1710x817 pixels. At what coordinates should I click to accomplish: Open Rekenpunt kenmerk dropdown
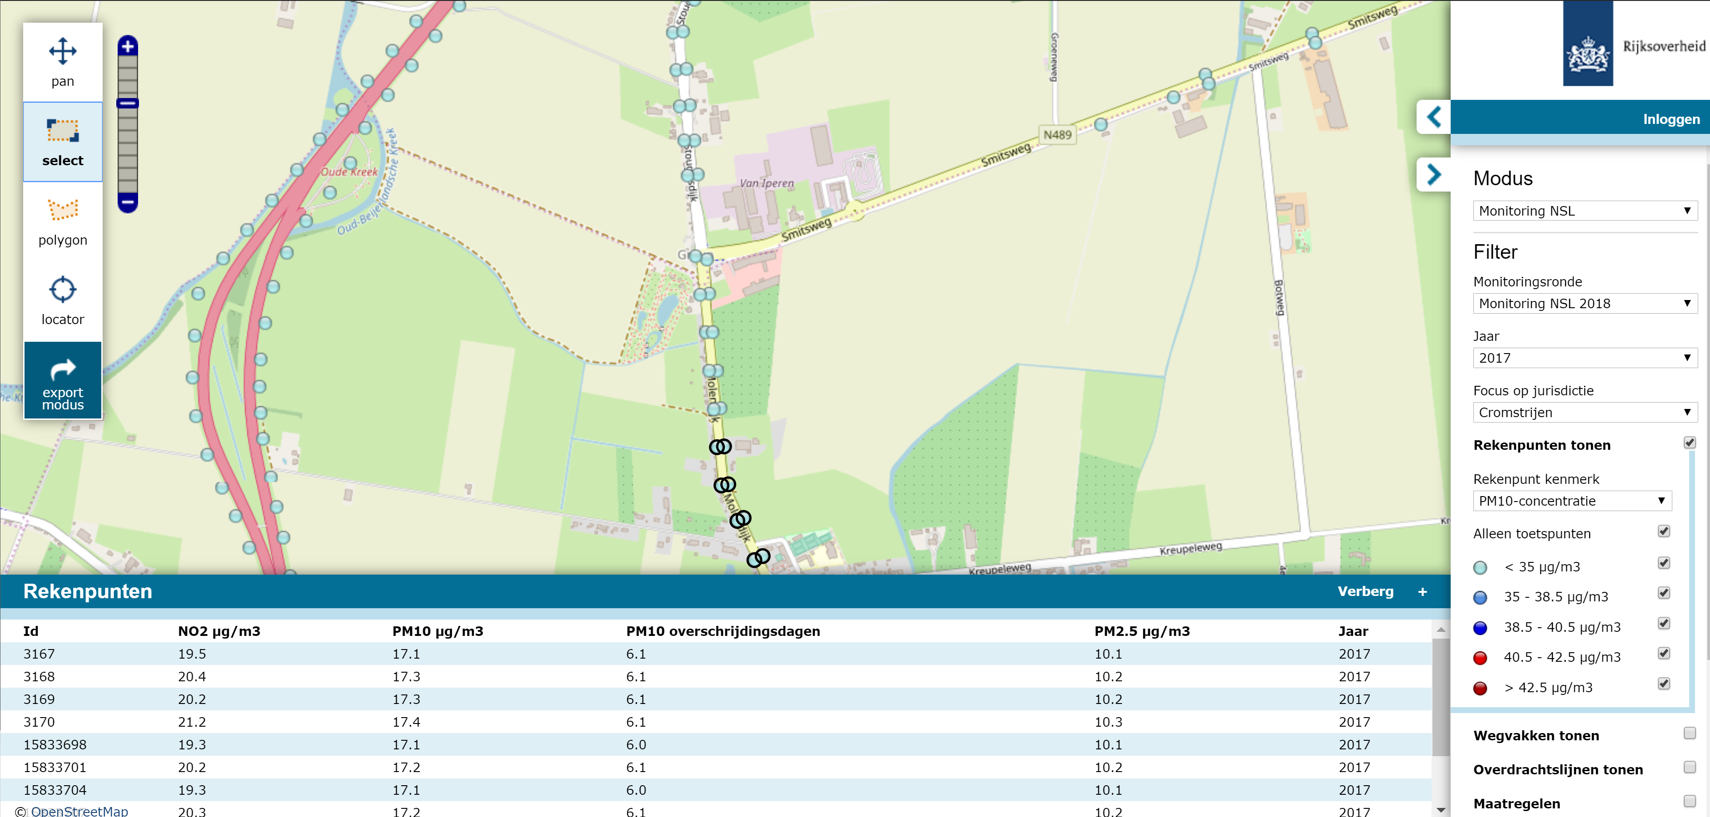[x=1571, y=501]
